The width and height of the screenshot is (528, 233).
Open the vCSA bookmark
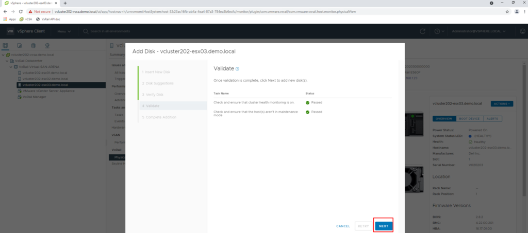click(x=26, y=19)
